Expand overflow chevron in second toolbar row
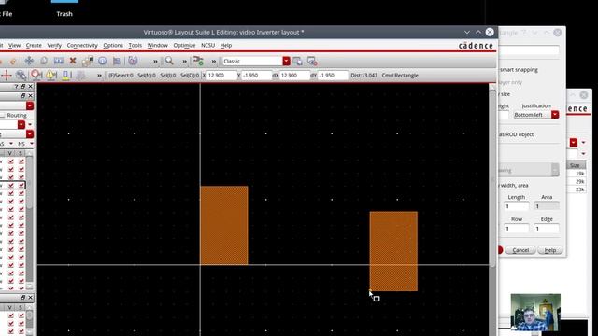 pyautogui.click(x=99, y=76)
